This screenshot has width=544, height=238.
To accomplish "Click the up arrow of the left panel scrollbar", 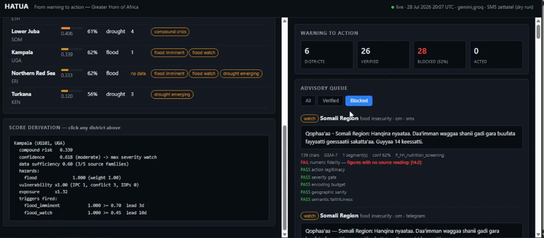I will point(284,21).
